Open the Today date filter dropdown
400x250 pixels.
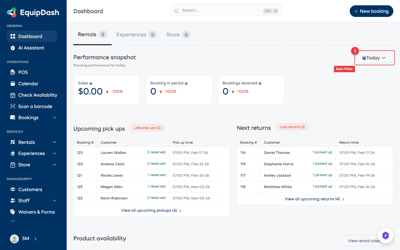(x=374, y=58)
